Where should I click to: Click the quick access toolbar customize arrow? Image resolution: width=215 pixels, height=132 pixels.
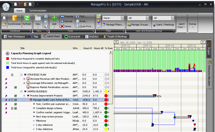[38, 4]
